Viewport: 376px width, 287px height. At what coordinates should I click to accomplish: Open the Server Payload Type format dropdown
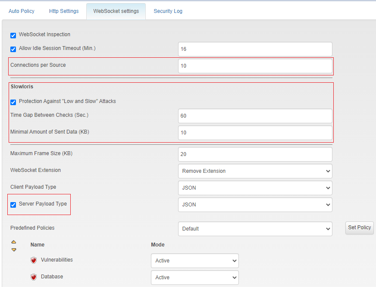coord(255,205)
